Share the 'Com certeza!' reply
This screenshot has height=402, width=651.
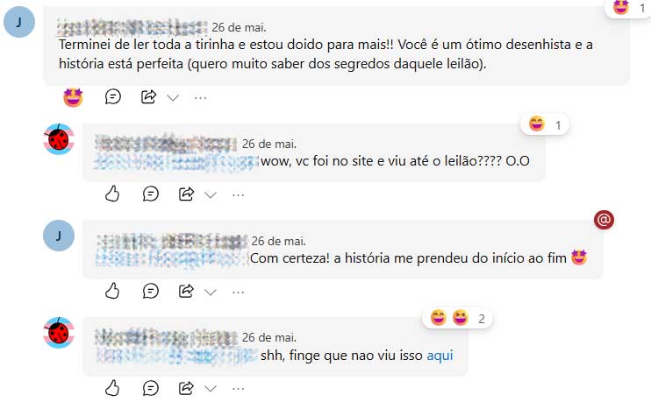[x=186, y=291]
